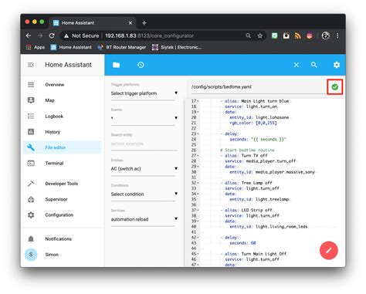Go back with the browser back arrow
This screenshot has width=366, height=294.
click(29, 35)
